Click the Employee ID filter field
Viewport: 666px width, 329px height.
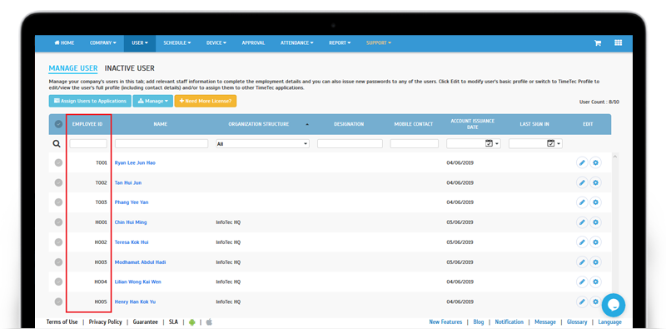coord(88,143)
